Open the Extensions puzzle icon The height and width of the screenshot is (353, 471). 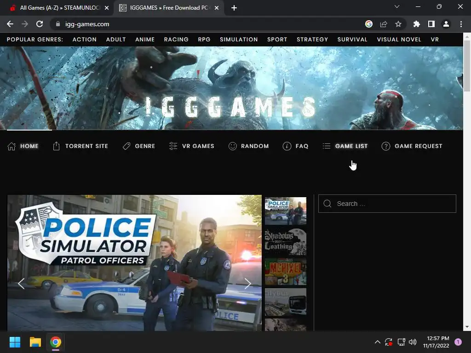pyautogui.click(x=417, y=24)
